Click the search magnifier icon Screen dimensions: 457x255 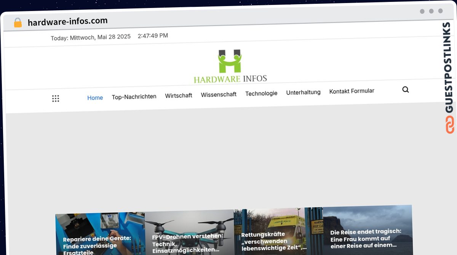coord(406,90)
